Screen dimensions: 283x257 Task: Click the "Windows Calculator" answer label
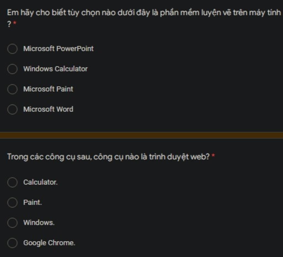(x=55, y=69)
